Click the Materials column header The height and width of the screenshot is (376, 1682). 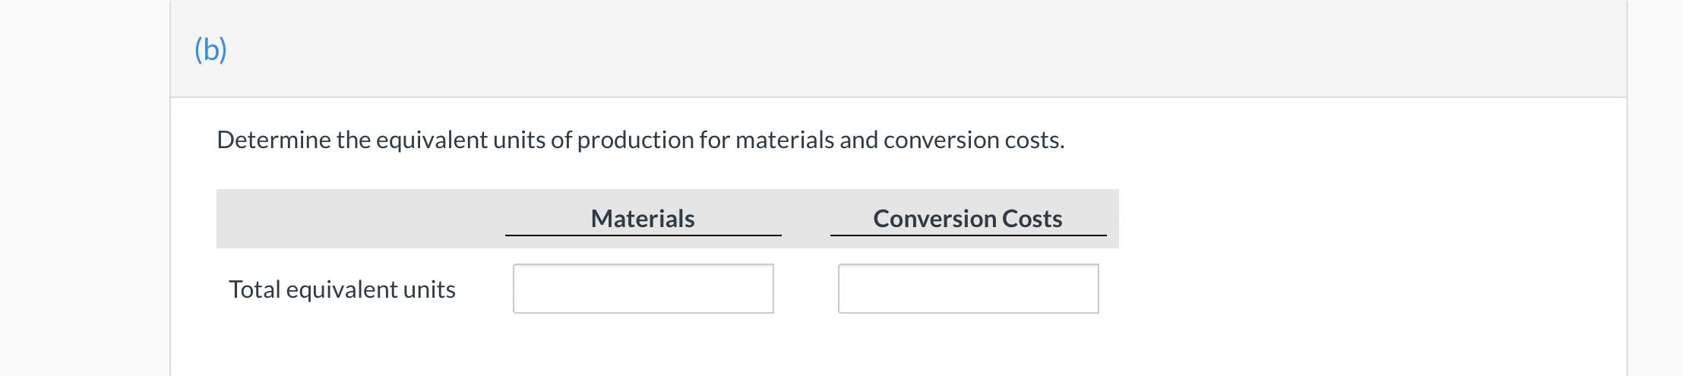click(x=643, y=219)
